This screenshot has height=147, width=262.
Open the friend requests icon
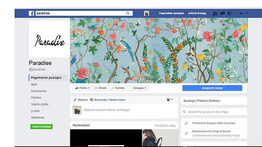point(215,13)
